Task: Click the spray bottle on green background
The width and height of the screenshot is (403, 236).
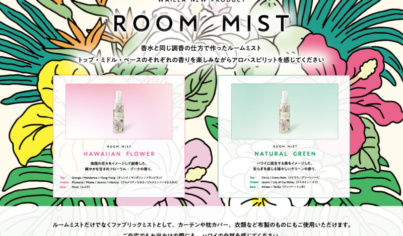Action: [285, 111]
